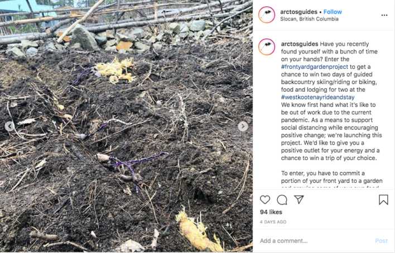Share the post with the paper plane icon

coord(299,199)
